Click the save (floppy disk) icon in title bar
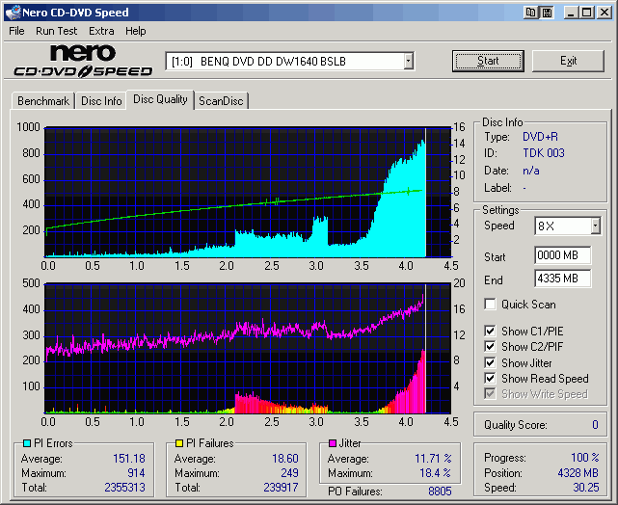This screenshot has width=618, height=505. tap(547, 13)
